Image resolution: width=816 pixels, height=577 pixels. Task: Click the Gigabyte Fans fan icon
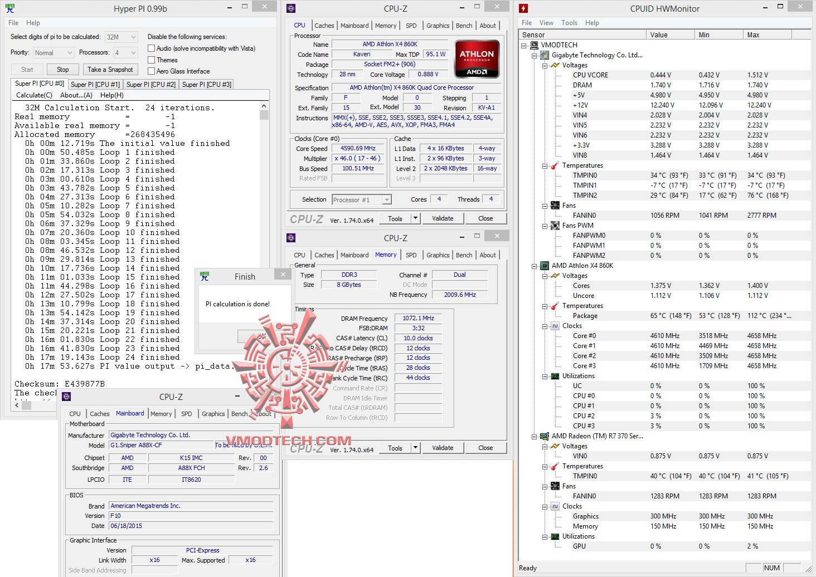tap(555, 206)
